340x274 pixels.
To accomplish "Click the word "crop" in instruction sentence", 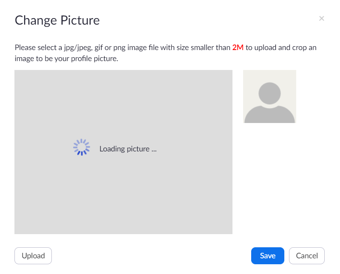I will (x=298, y=48).
